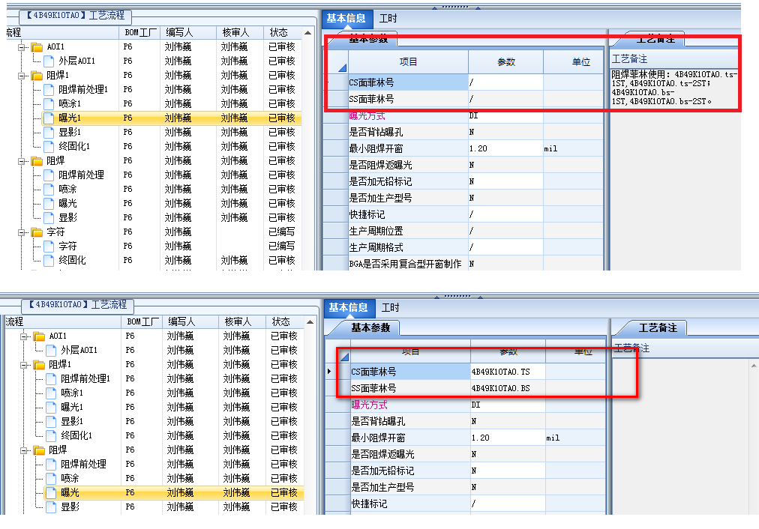This screenshot has width=759, height=529.
Task: Click the current-row arrow beside CS面菲林号 in lower window
Action: click(329, 372)
